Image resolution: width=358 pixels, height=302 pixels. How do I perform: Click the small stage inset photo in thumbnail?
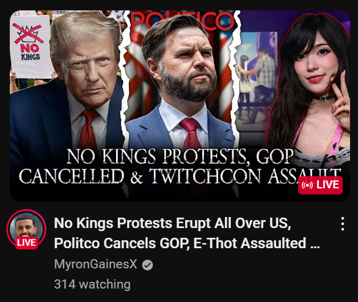257,78
